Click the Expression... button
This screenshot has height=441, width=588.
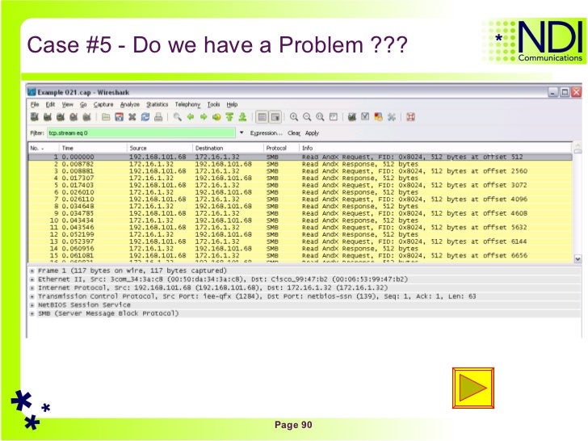pos(267,132)
